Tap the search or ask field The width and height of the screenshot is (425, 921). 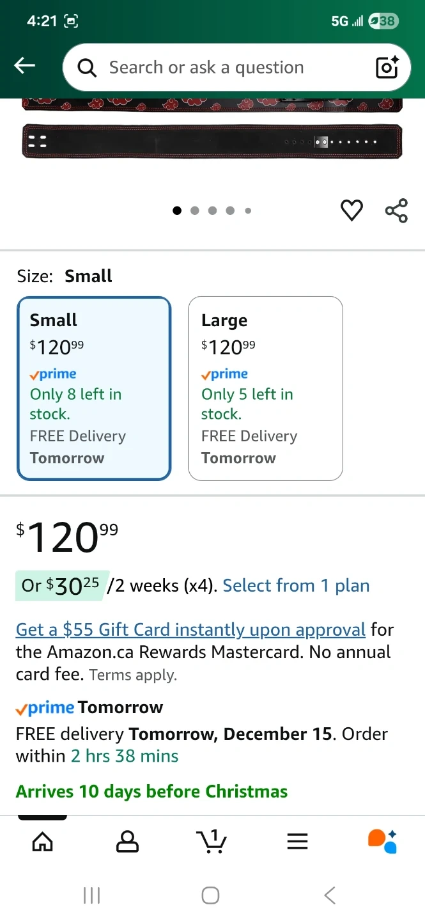pos(217,67)
